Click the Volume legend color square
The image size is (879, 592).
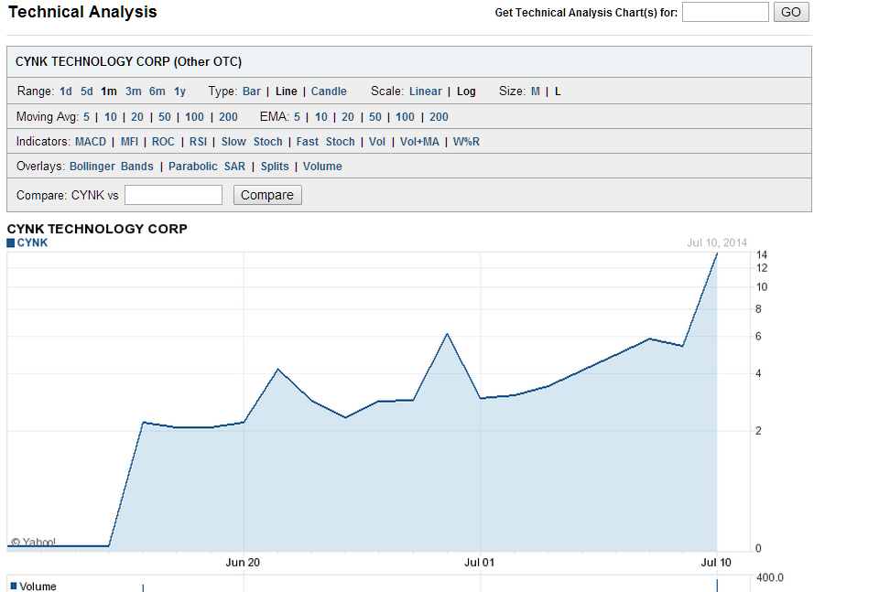14,586
